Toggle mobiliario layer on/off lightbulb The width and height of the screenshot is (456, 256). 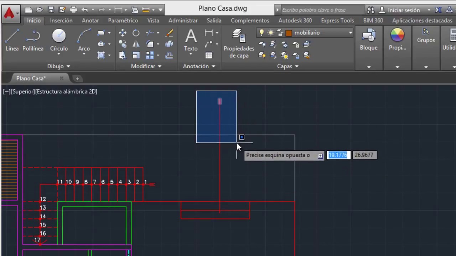[261, 33]
